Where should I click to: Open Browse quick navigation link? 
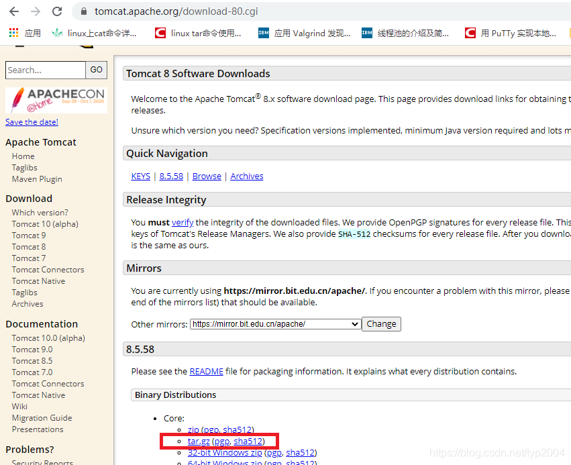tap(207, 176)
